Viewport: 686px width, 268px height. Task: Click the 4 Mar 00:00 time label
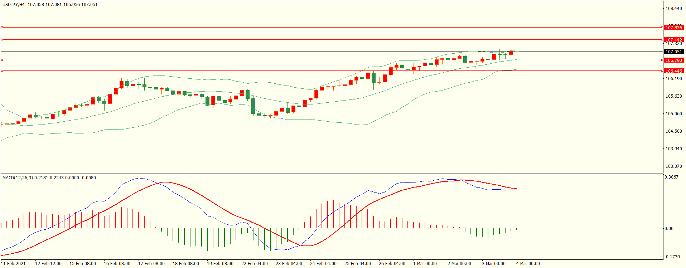[x=528, y=264]
